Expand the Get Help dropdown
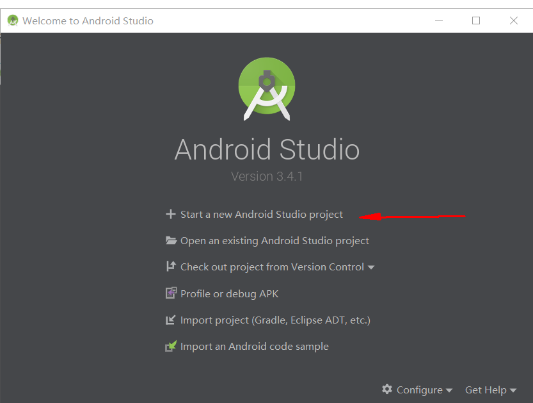 pos(490,390)
